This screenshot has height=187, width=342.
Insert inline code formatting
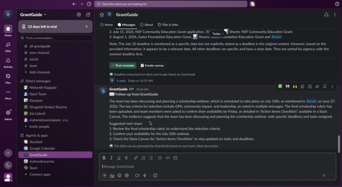tap(168, 158)
